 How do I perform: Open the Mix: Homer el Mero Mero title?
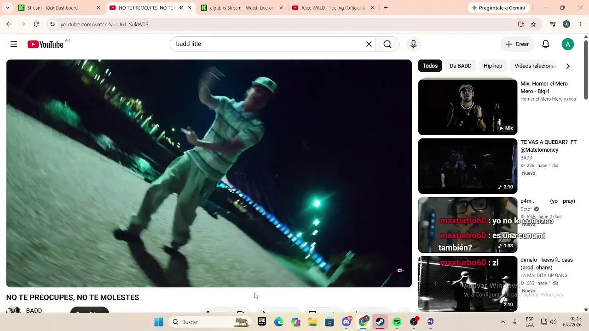pyautogui.click(x=544, y=87)
